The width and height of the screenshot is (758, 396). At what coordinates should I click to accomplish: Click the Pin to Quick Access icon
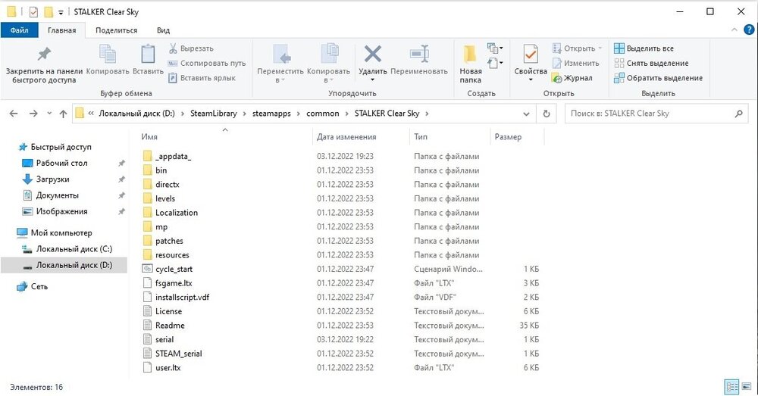click(43, 55)
